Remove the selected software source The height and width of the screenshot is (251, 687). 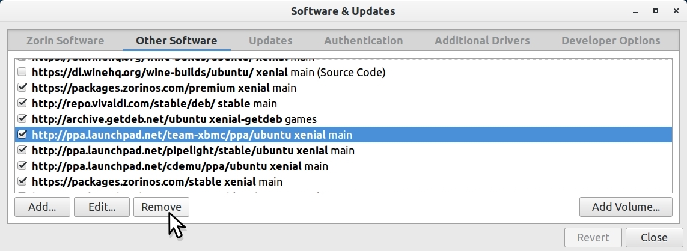click(161, 207)
